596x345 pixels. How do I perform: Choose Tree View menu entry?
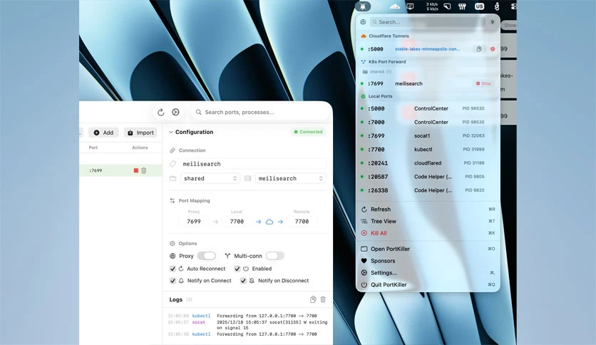pos(428,221)
